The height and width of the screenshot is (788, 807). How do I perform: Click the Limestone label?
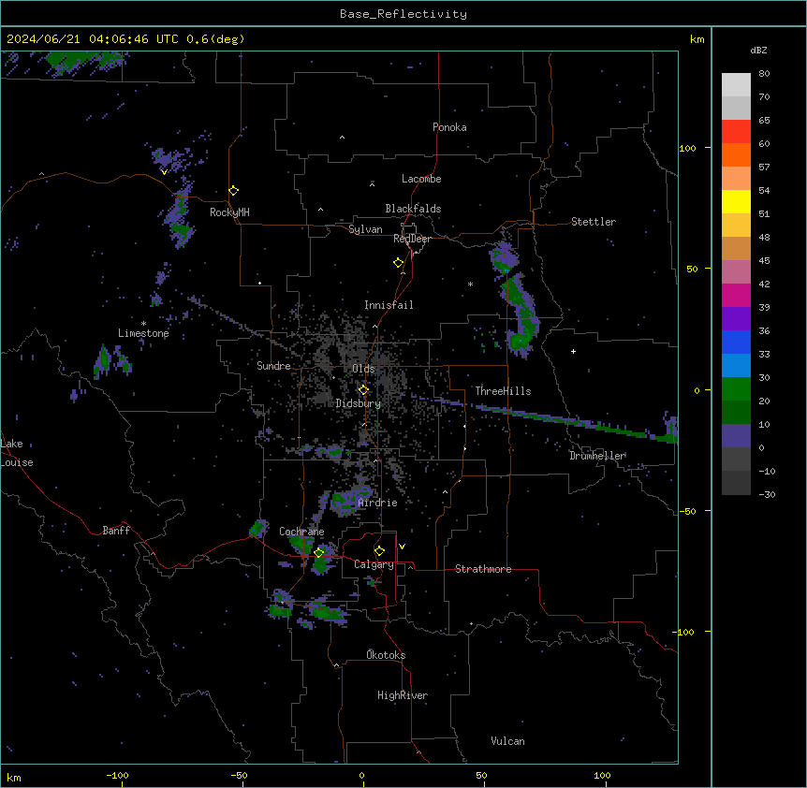point(143,333)
